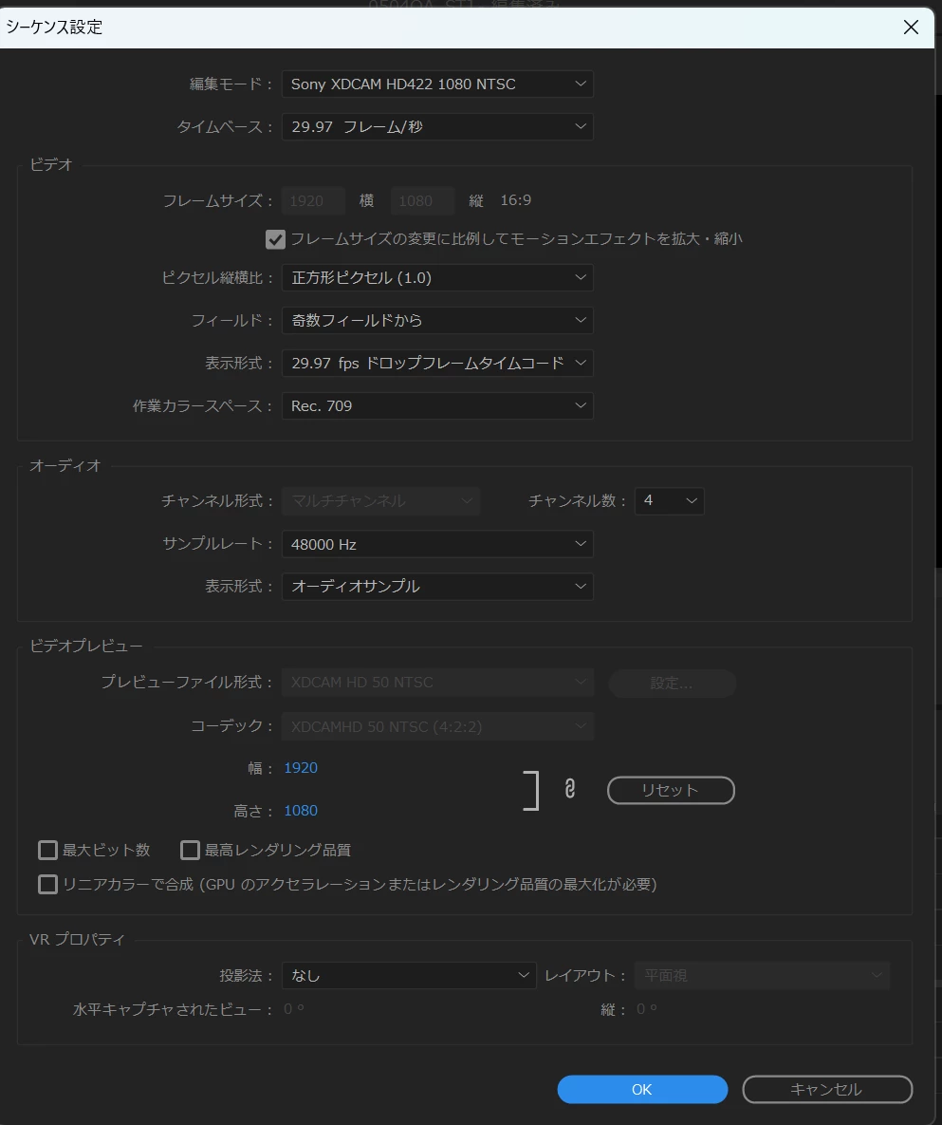
Task: Click the 16:9 aspect ratio text
Action: point(515,200)
